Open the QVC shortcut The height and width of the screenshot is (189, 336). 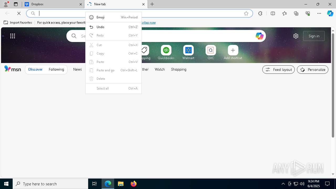tap(211, 52)
